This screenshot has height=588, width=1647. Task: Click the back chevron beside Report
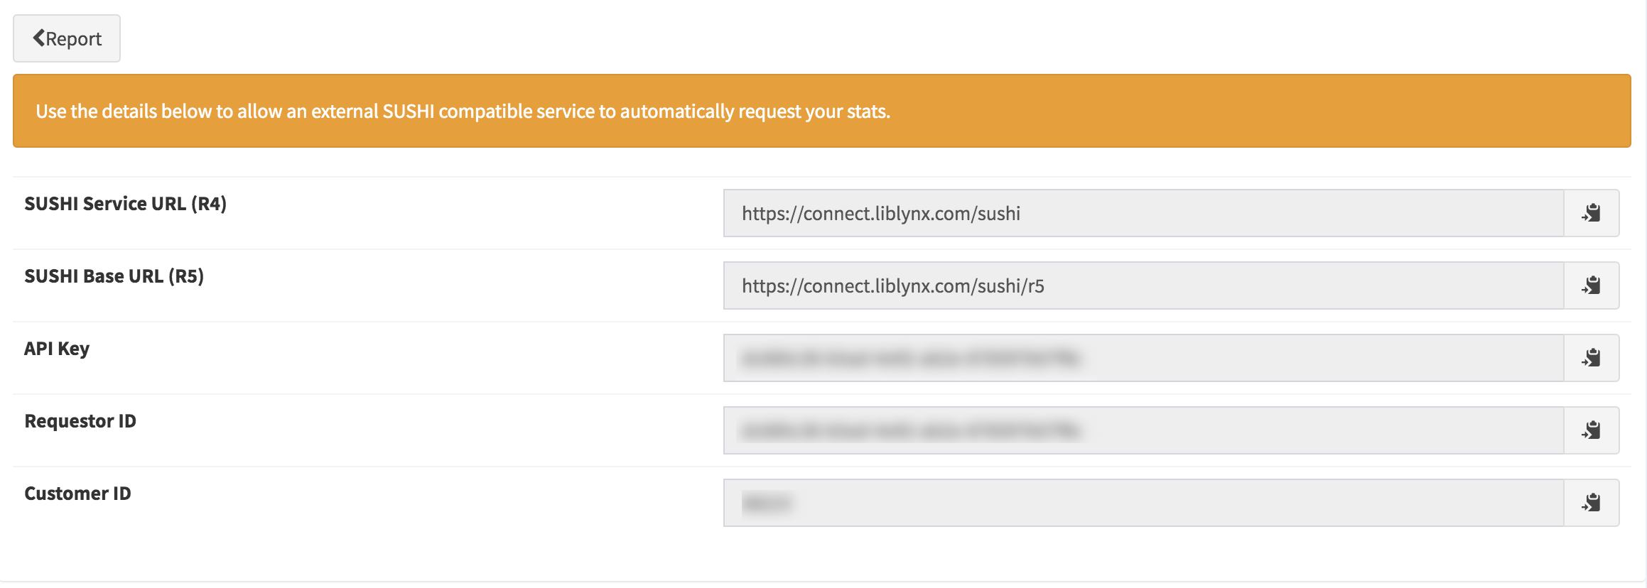tap(39, 38)
